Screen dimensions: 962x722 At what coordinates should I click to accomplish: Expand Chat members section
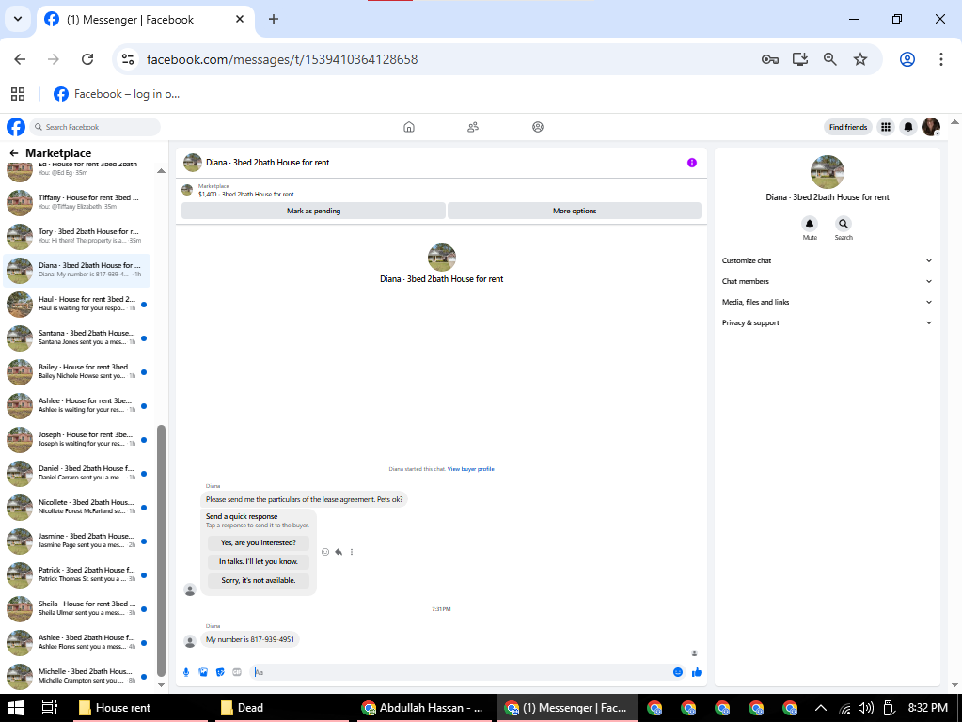[x=827, y=282]
